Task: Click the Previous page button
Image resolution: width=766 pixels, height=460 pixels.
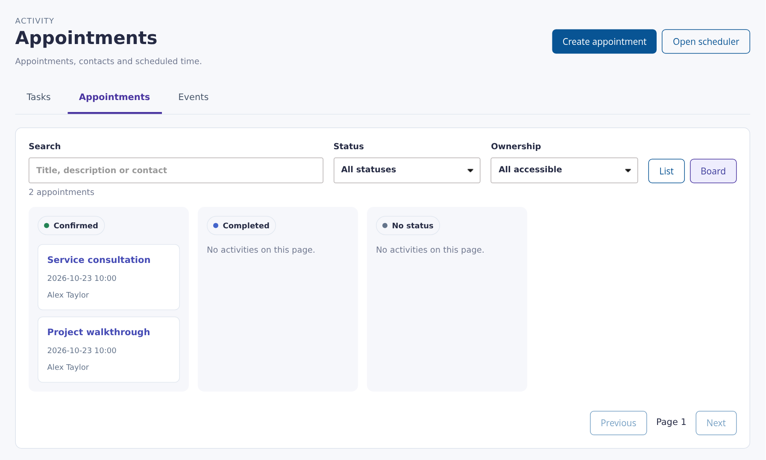Action: click(618, 423)
